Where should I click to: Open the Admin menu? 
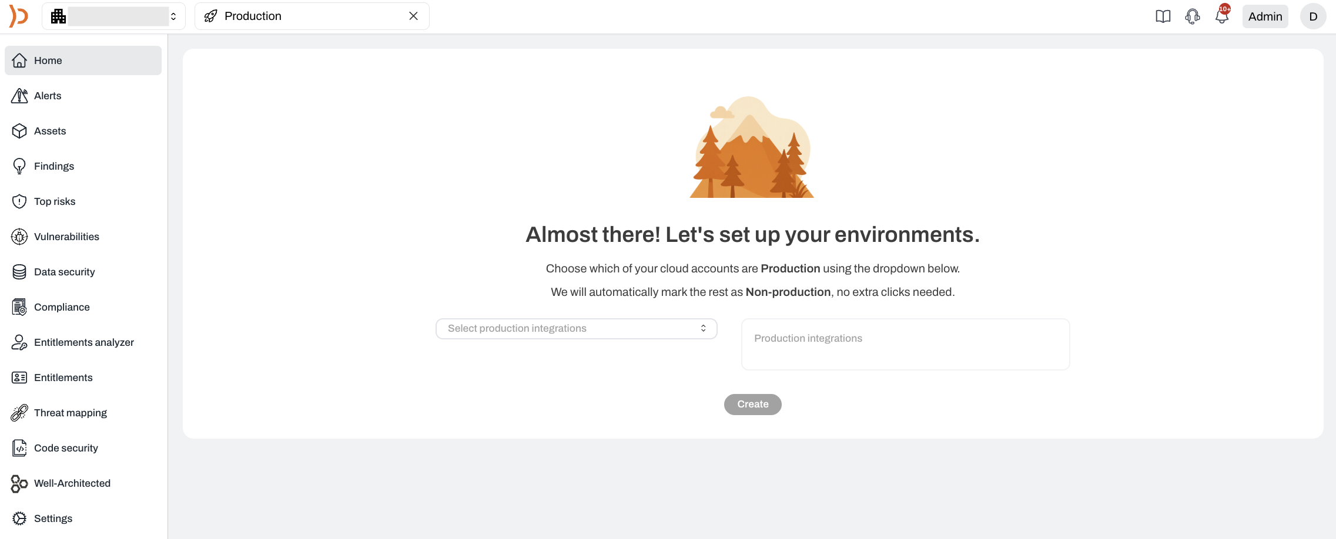coord(1264,16)
